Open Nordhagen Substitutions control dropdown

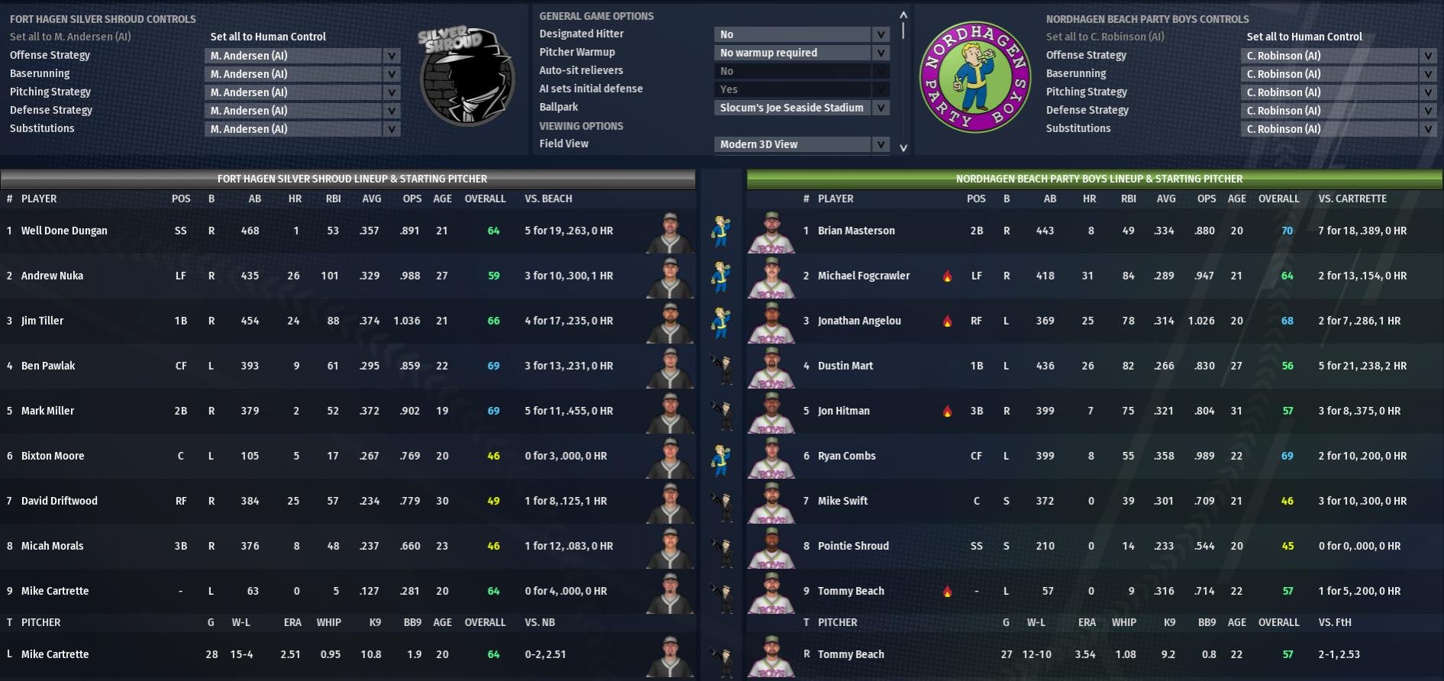pyautogui.click(x=1339, y=129)
